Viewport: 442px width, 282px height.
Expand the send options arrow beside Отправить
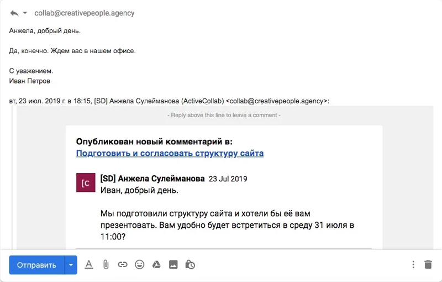tap(71, 265)
